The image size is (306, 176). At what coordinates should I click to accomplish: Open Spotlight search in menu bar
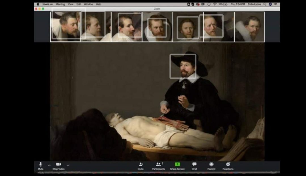[x=265, y=4]
